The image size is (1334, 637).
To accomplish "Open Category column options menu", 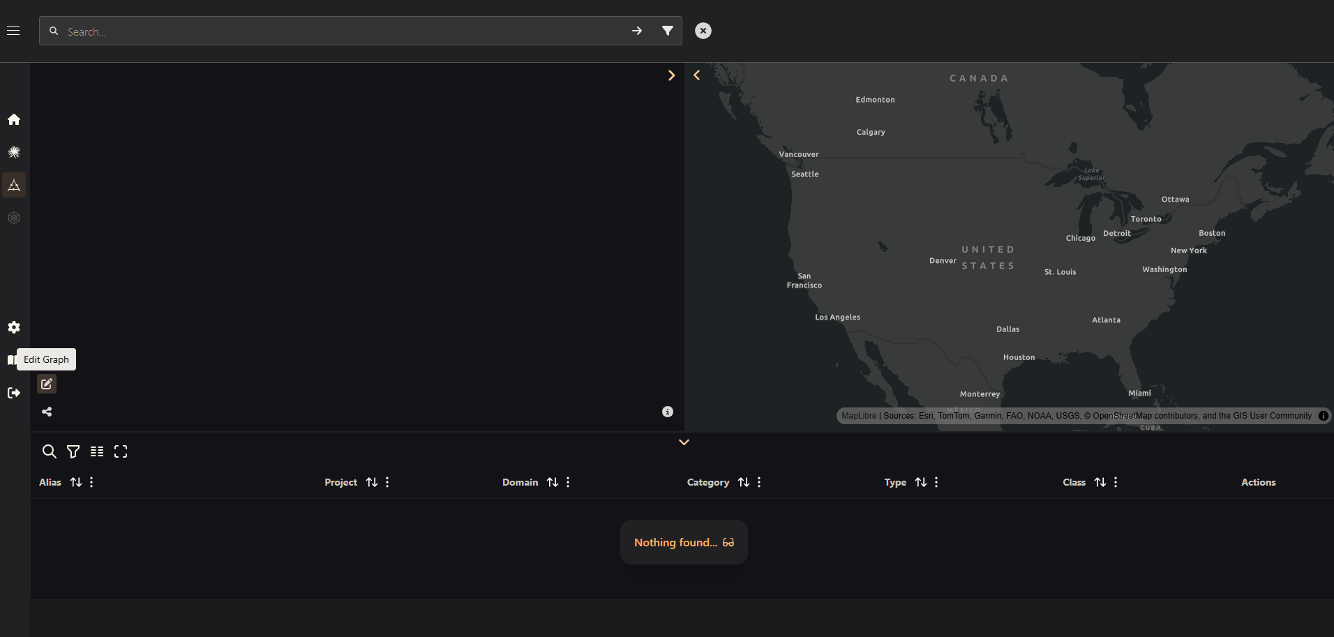I will [759, 482].
